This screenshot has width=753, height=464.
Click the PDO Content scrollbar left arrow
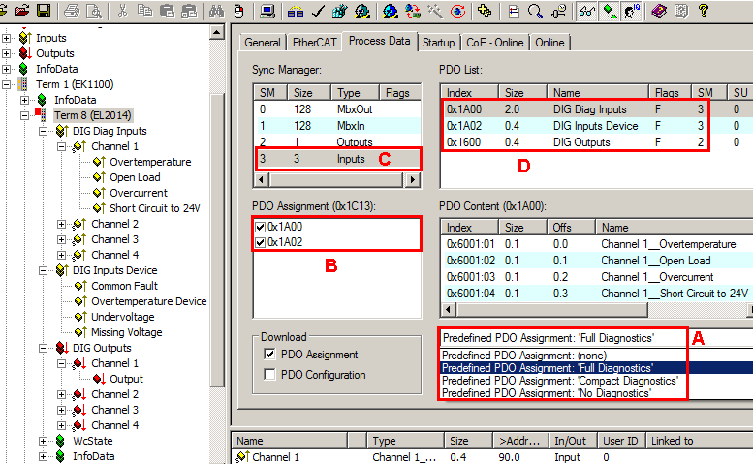coord(449,309)
